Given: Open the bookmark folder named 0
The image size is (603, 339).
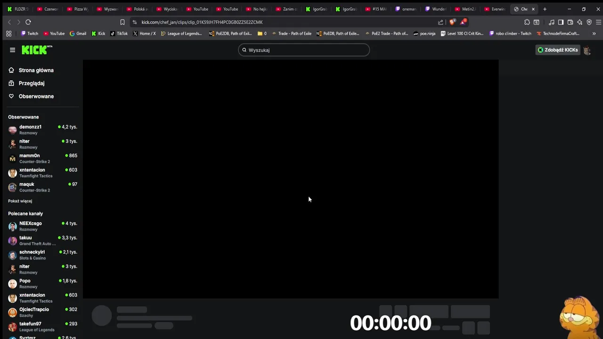Looking at the screenshot, I should 262,33.
